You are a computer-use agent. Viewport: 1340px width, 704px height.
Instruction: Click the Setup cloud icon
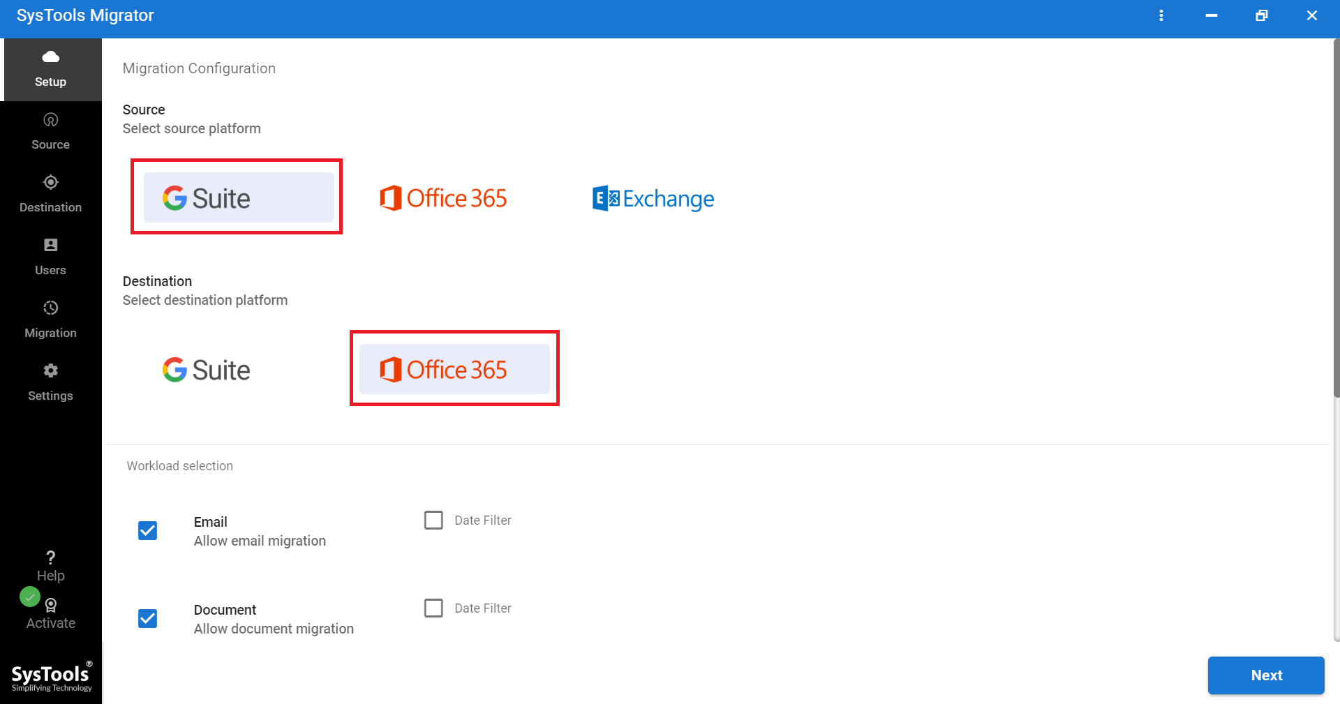[51, 57]
